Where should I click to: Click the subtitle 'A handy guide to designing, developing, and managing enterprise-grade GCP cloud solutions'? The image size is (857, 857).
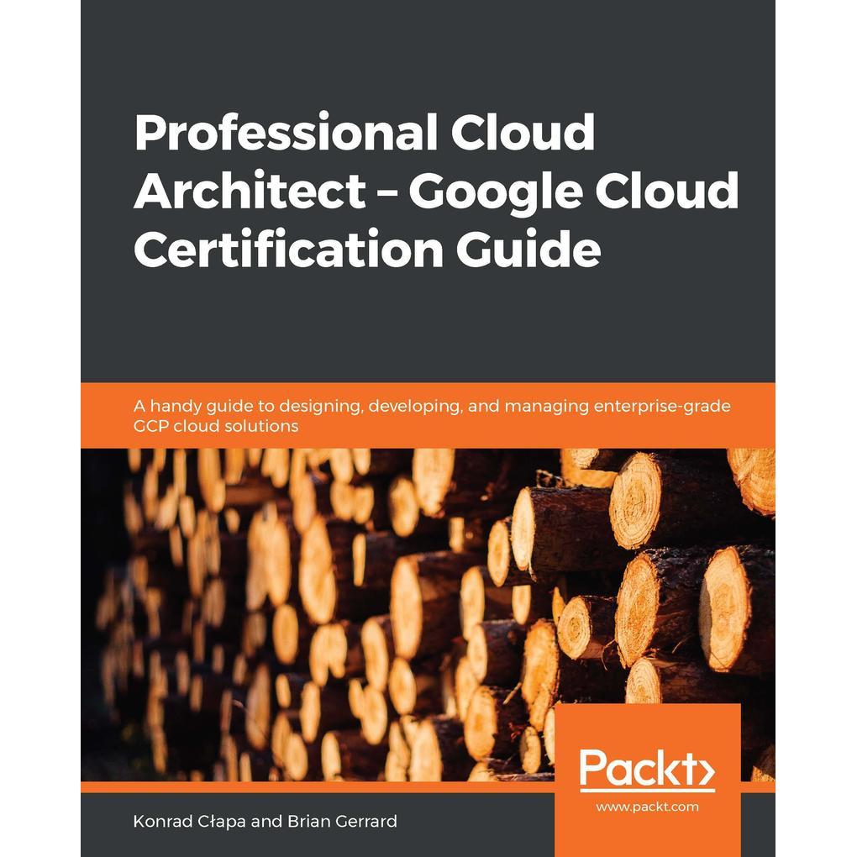[432, 416]
